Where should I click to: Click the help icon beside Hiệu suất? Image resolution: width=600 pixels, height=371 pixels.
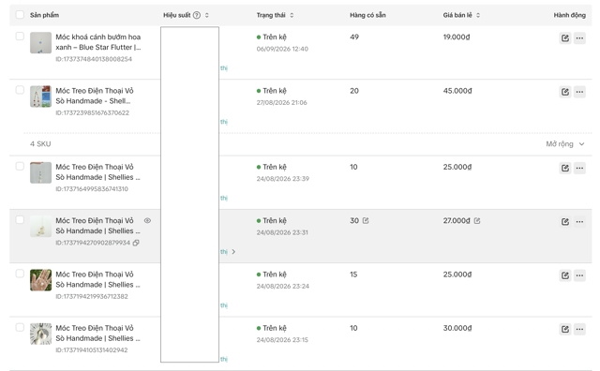pyautogui.click(x=197, y=15)
